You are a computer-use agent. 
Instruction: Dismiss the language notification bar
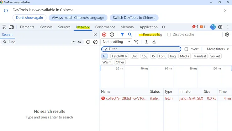coord(225,10)
